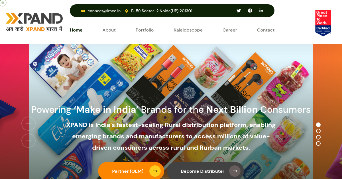Click the location pin icon

click(127, 11)
